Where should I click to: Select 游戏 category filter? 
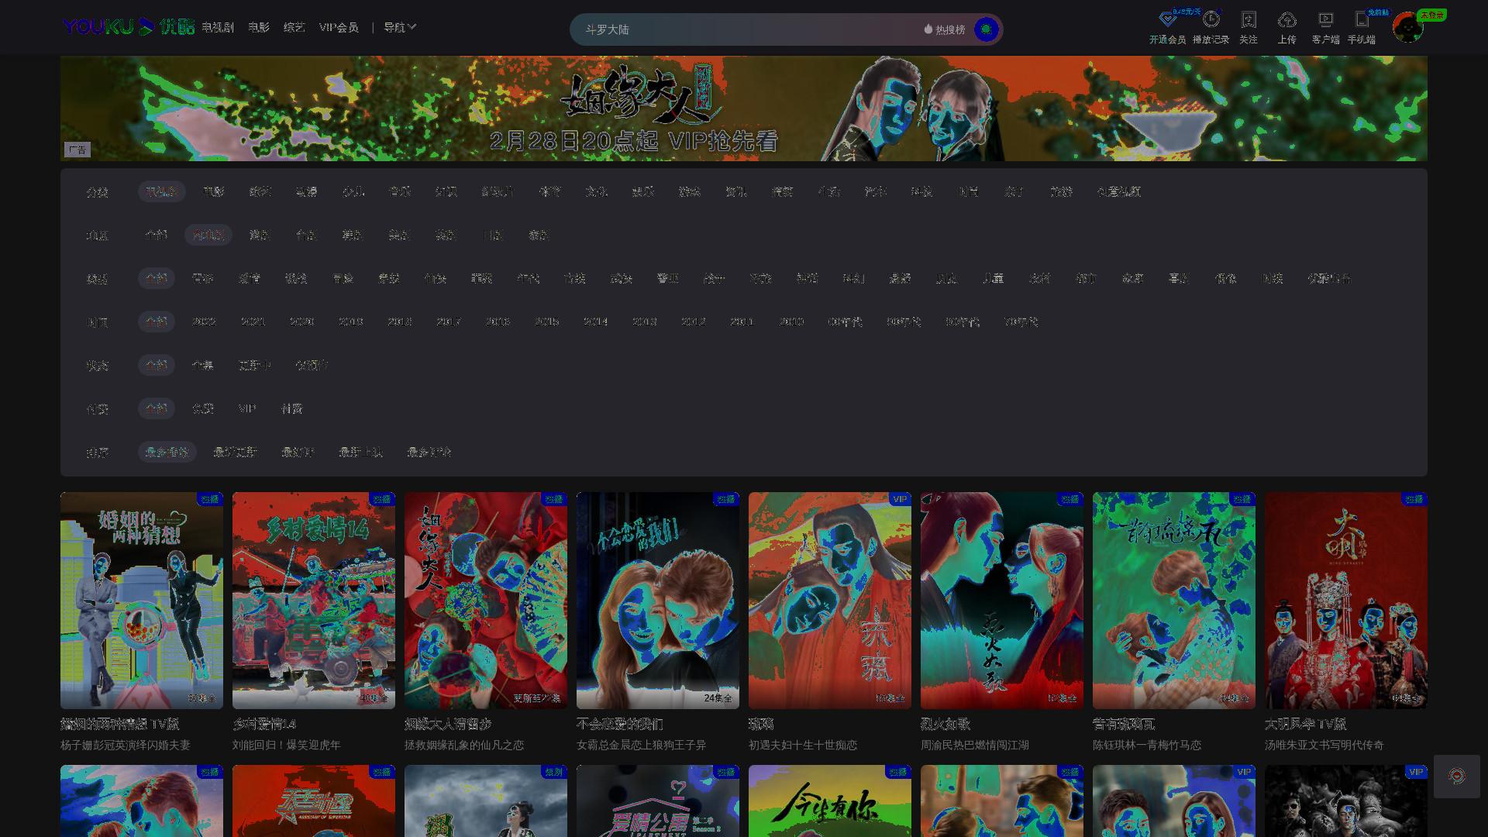689,191
